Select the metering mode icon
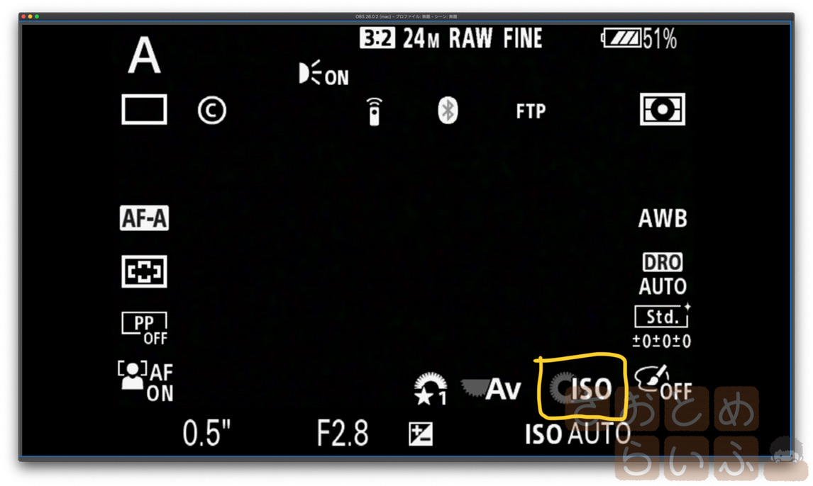Screen dimensions: 813x486 tap(662, 109)
